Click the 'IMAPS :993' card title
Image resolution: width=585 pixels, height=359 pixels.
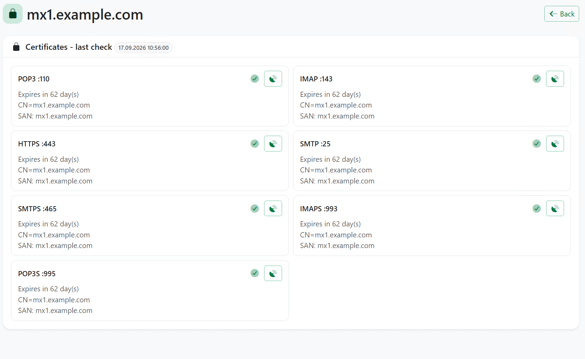tap(318, 209)
